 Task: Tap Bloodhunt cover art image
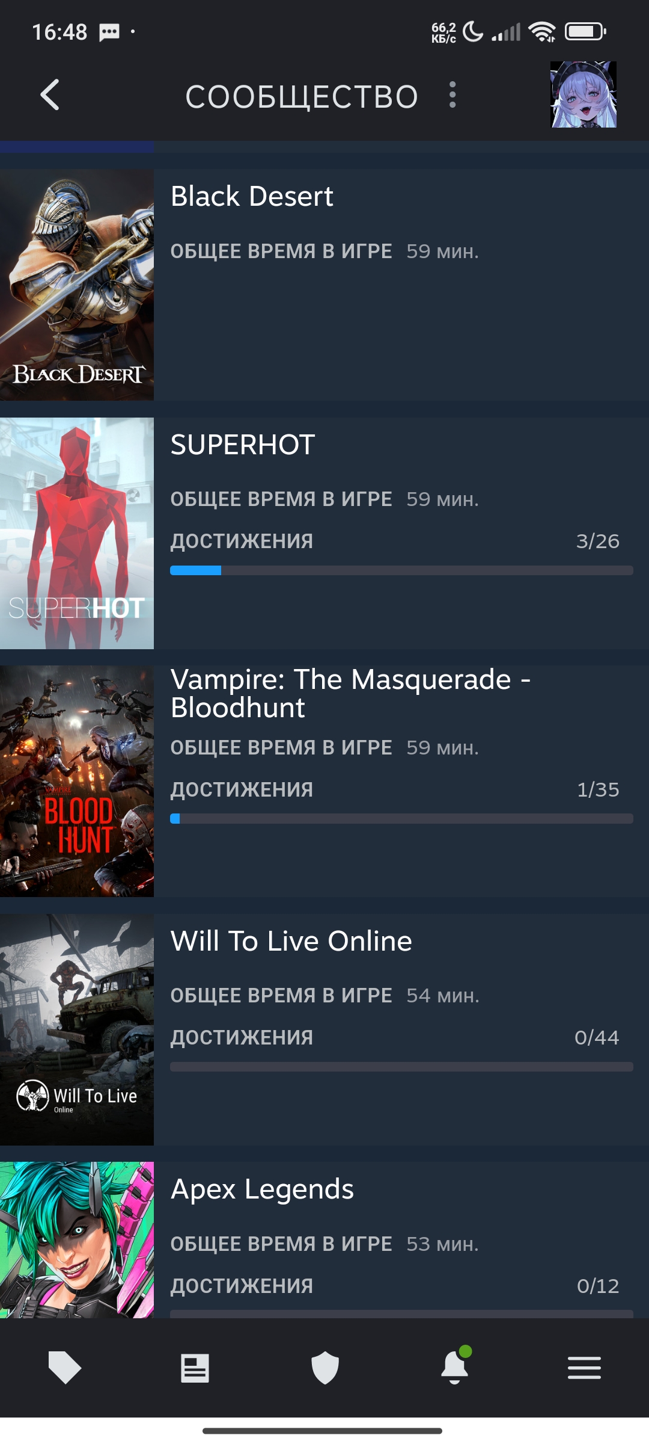(x=77, y=781)
